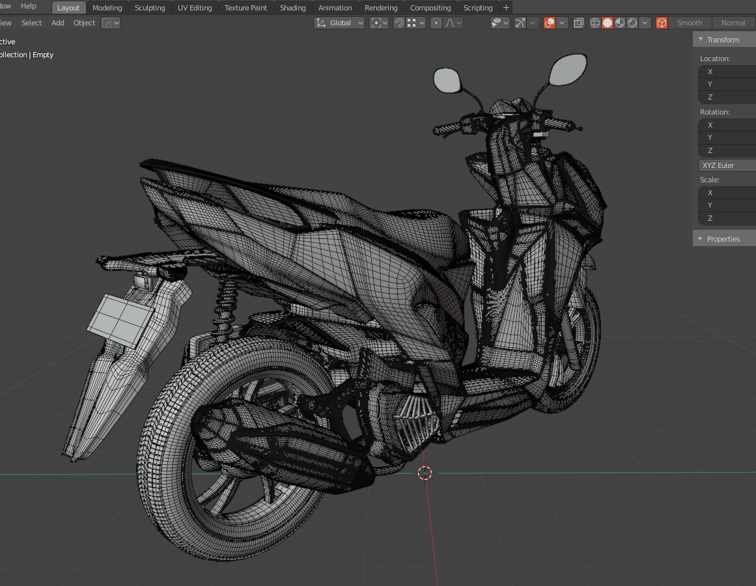The width and height of the screenshot is (756, 586).
Task: Click the Smooth shading button
Action: coord(690,23)
